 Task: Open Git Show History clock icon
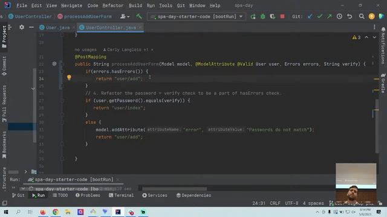pos(340,16)
